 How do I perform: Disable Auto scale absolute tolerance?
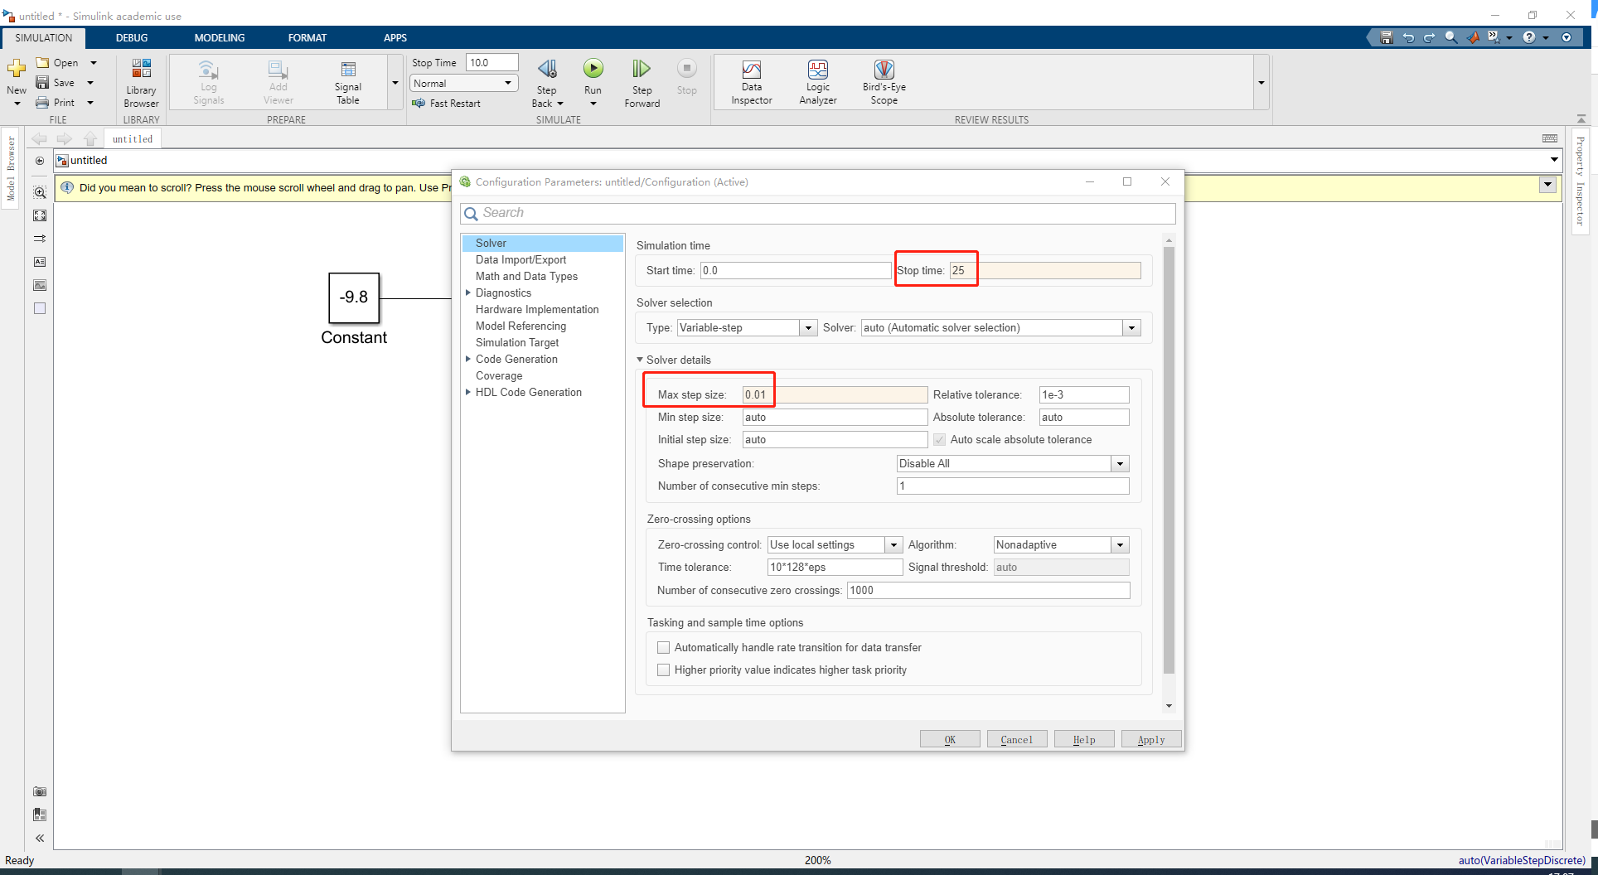(x=939, y=439)
